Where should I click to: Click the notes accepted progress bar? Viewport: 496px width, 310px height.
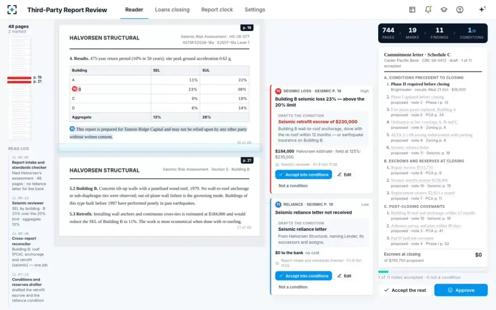click(433, 272)
